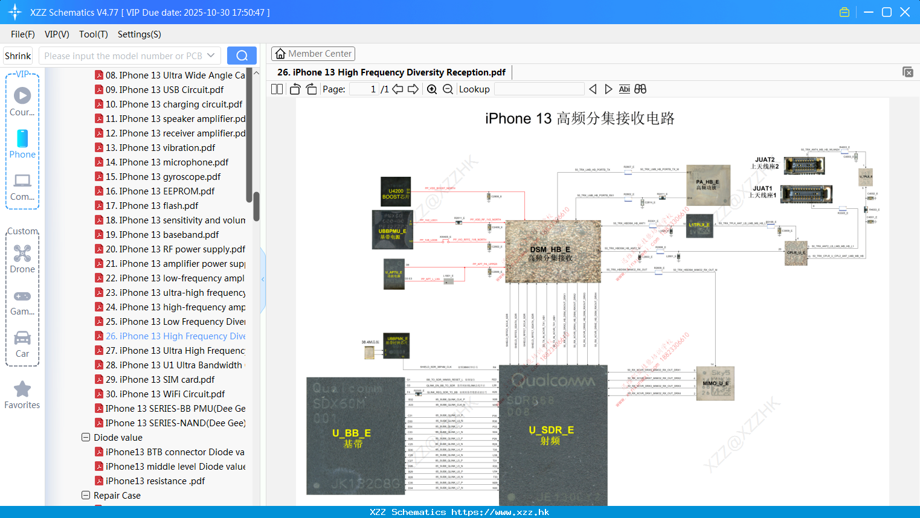Open 17. IPhone 13 flash.pdf
Screen dimensions: 920x518
(x=147, y=206)
